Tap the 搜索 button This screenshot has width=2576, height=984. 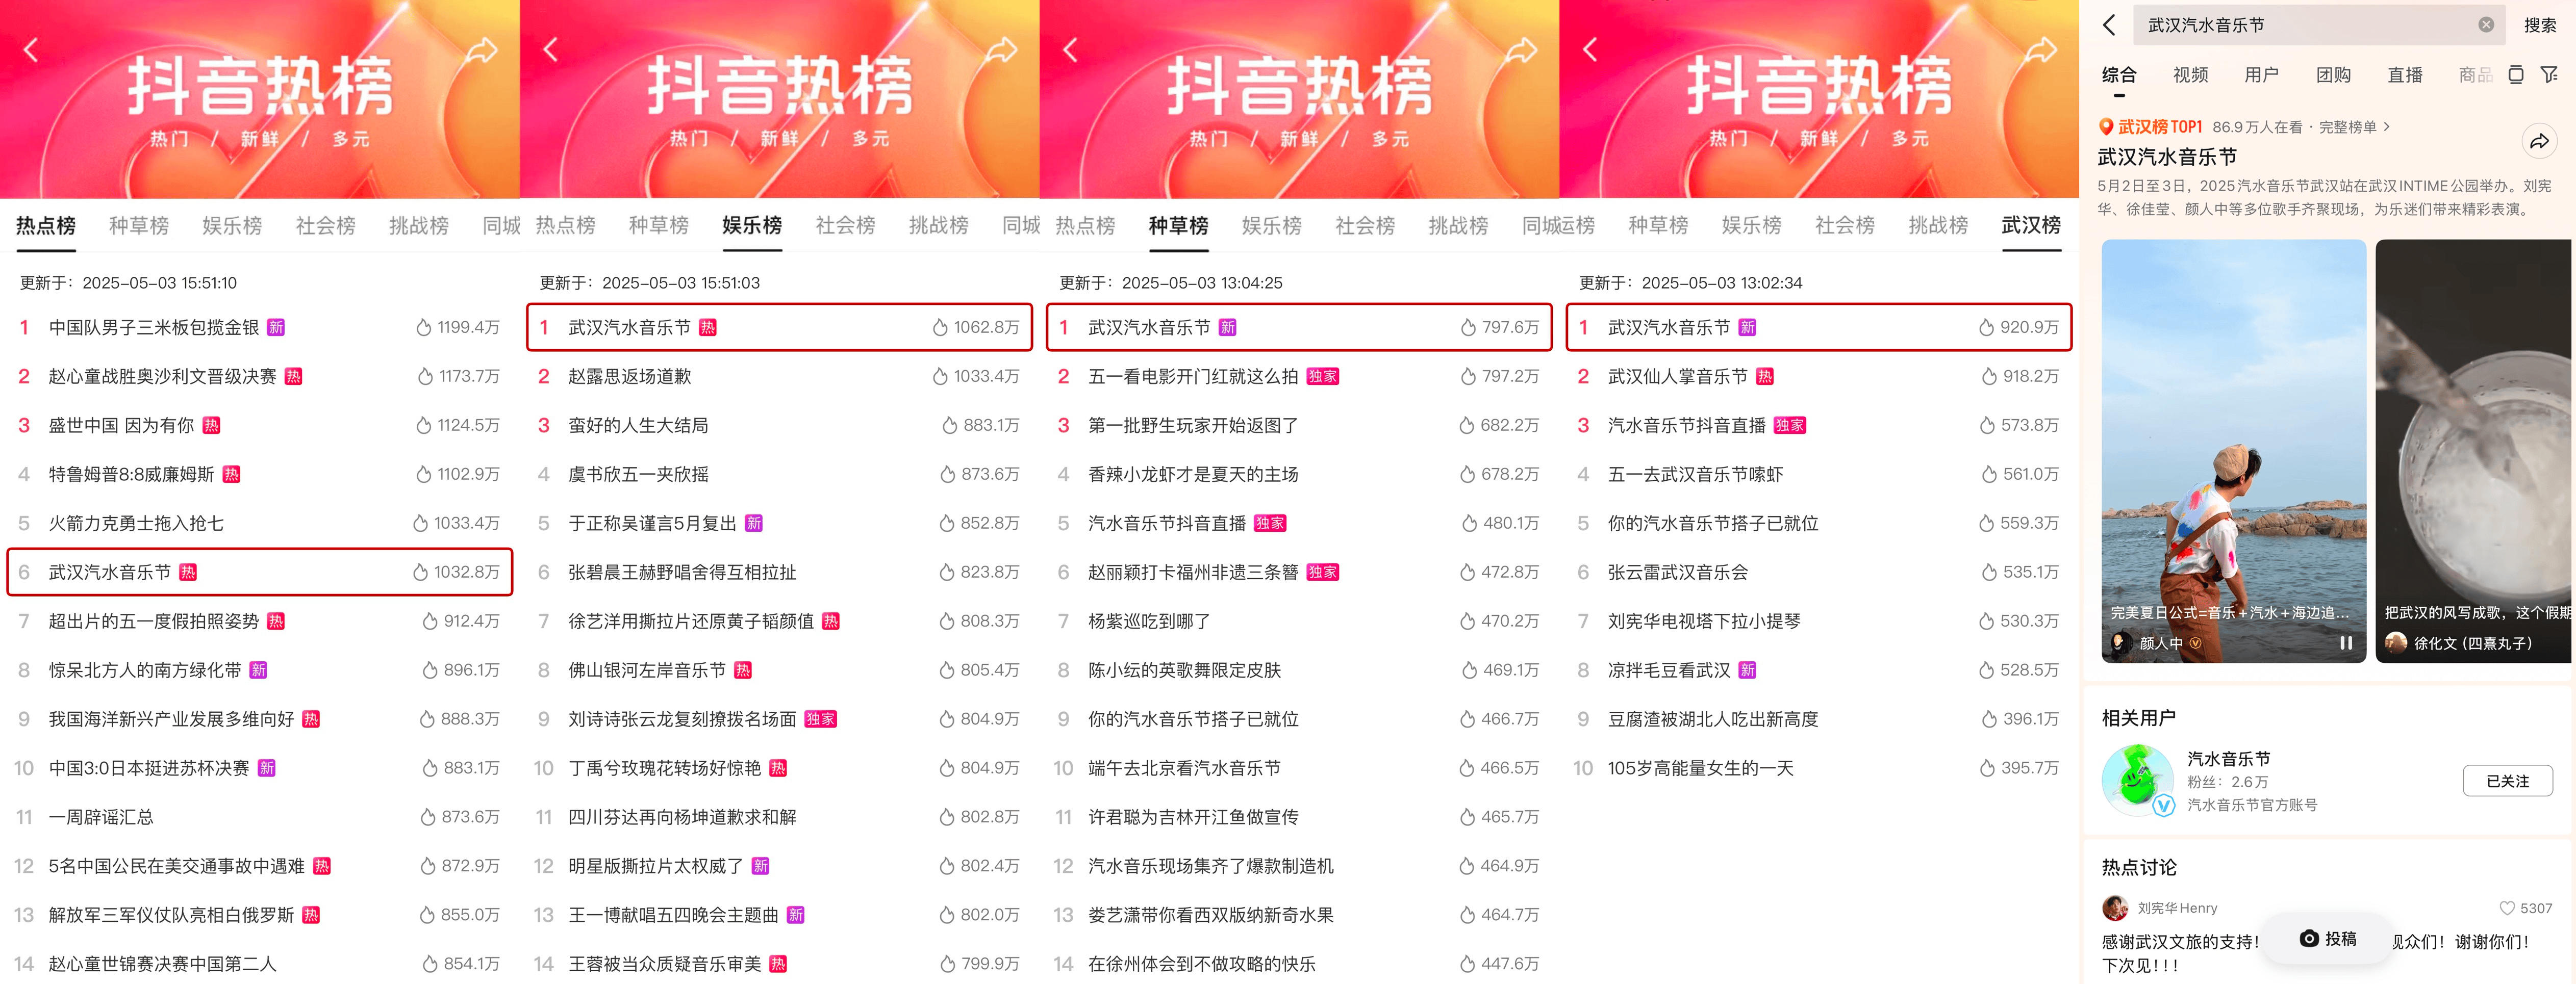pyautogui.click(x=2540, y=25)
